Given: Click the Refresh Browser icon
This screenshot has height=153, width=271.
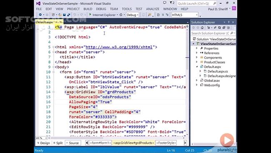Looking at the screenshot, I should point(121,15).
